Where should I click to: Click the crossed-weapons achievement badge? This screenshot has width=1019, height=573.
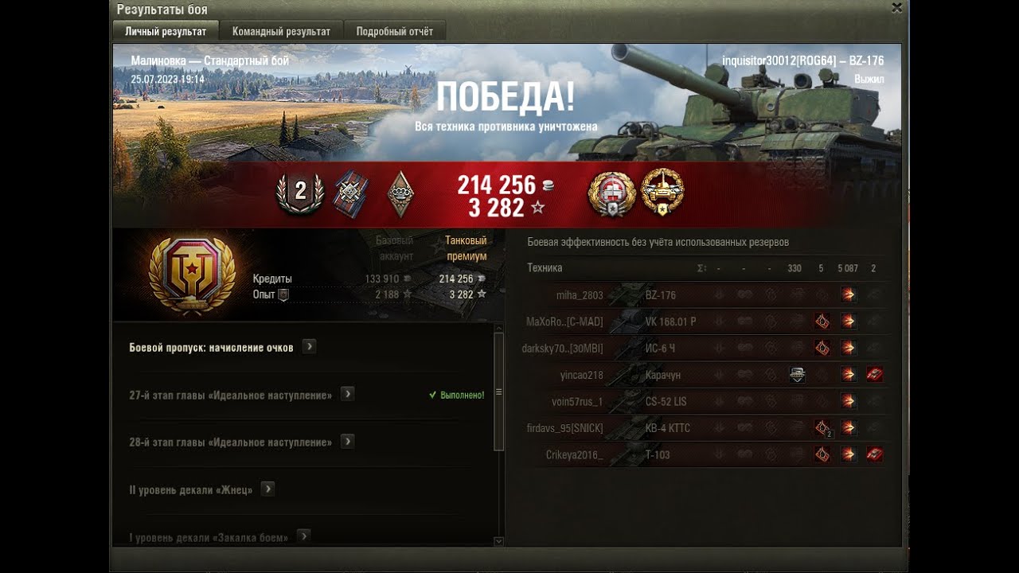[351, 193]
